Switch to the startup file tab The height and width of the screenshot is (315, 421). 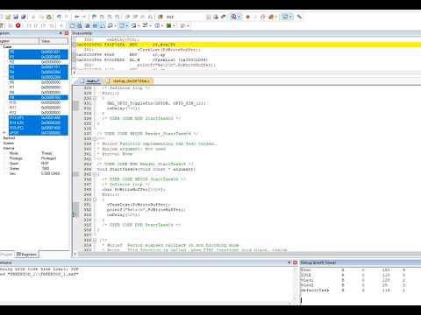point(128,81)
